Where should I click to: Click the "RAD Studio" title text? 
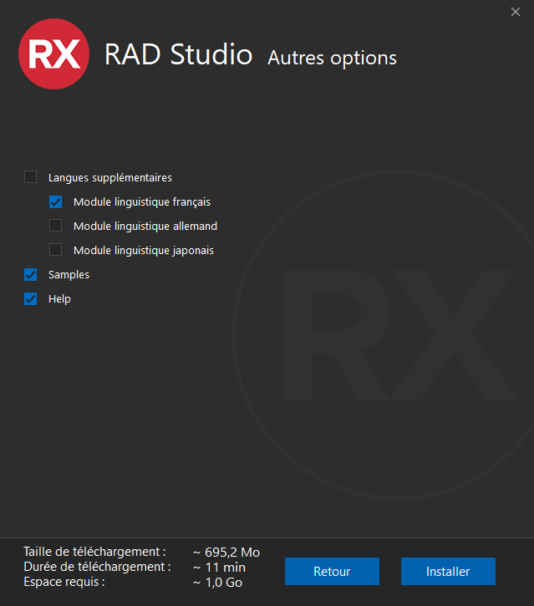[178, 54]
